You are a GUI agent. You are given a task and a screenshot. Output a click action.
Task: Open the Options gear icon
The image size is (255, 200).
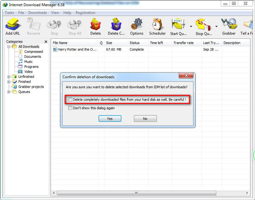[x=136, y=24]
